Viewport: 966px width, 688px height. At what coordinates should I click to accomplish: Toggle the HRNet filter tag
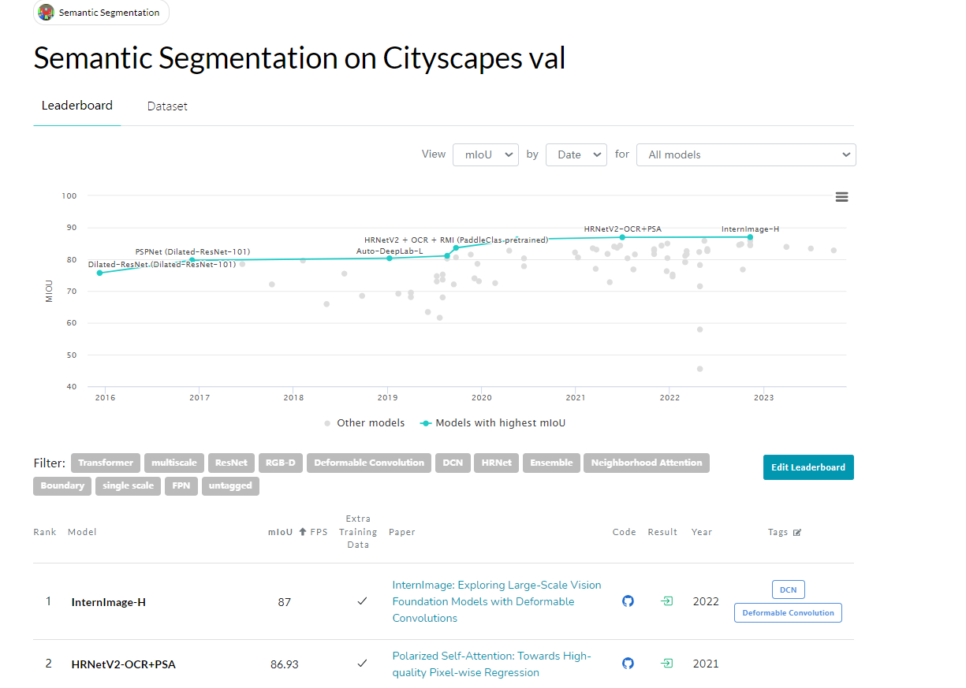pos(497,463)
